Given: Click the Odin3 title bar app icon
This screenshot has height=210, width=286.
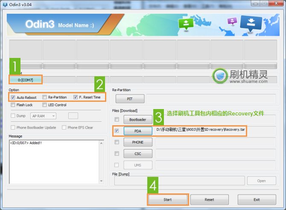Looking at the screenshot, I should pyautogui.click(x=5, y=5).
